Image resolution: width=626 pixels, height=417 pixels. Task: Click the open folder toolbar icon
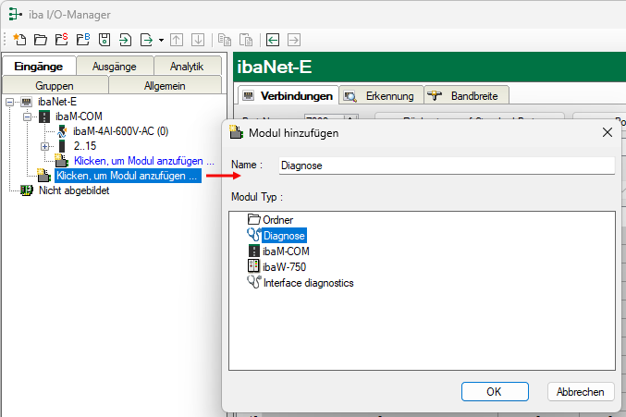[40, 40]
